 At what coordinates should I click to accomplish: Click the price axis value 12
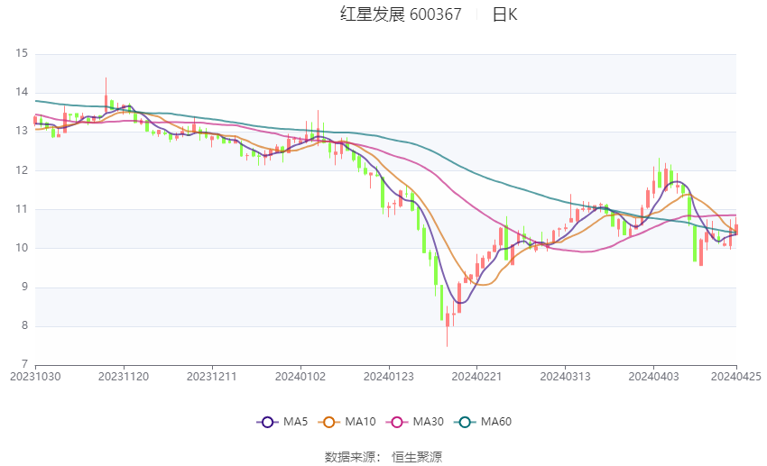(22, 170)
